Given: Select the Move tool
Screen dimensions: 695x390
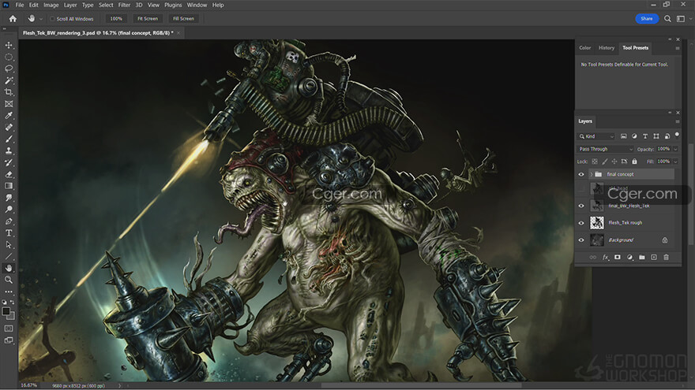Looking at the screenshot, I should pos(9,45).
